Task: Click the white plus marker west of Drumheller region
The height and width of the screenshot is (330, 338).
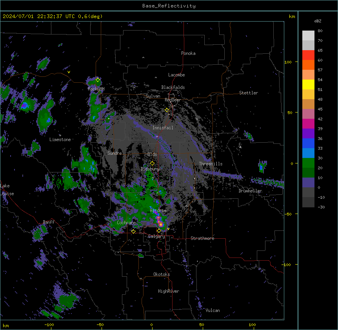Action: pos(240,147)
